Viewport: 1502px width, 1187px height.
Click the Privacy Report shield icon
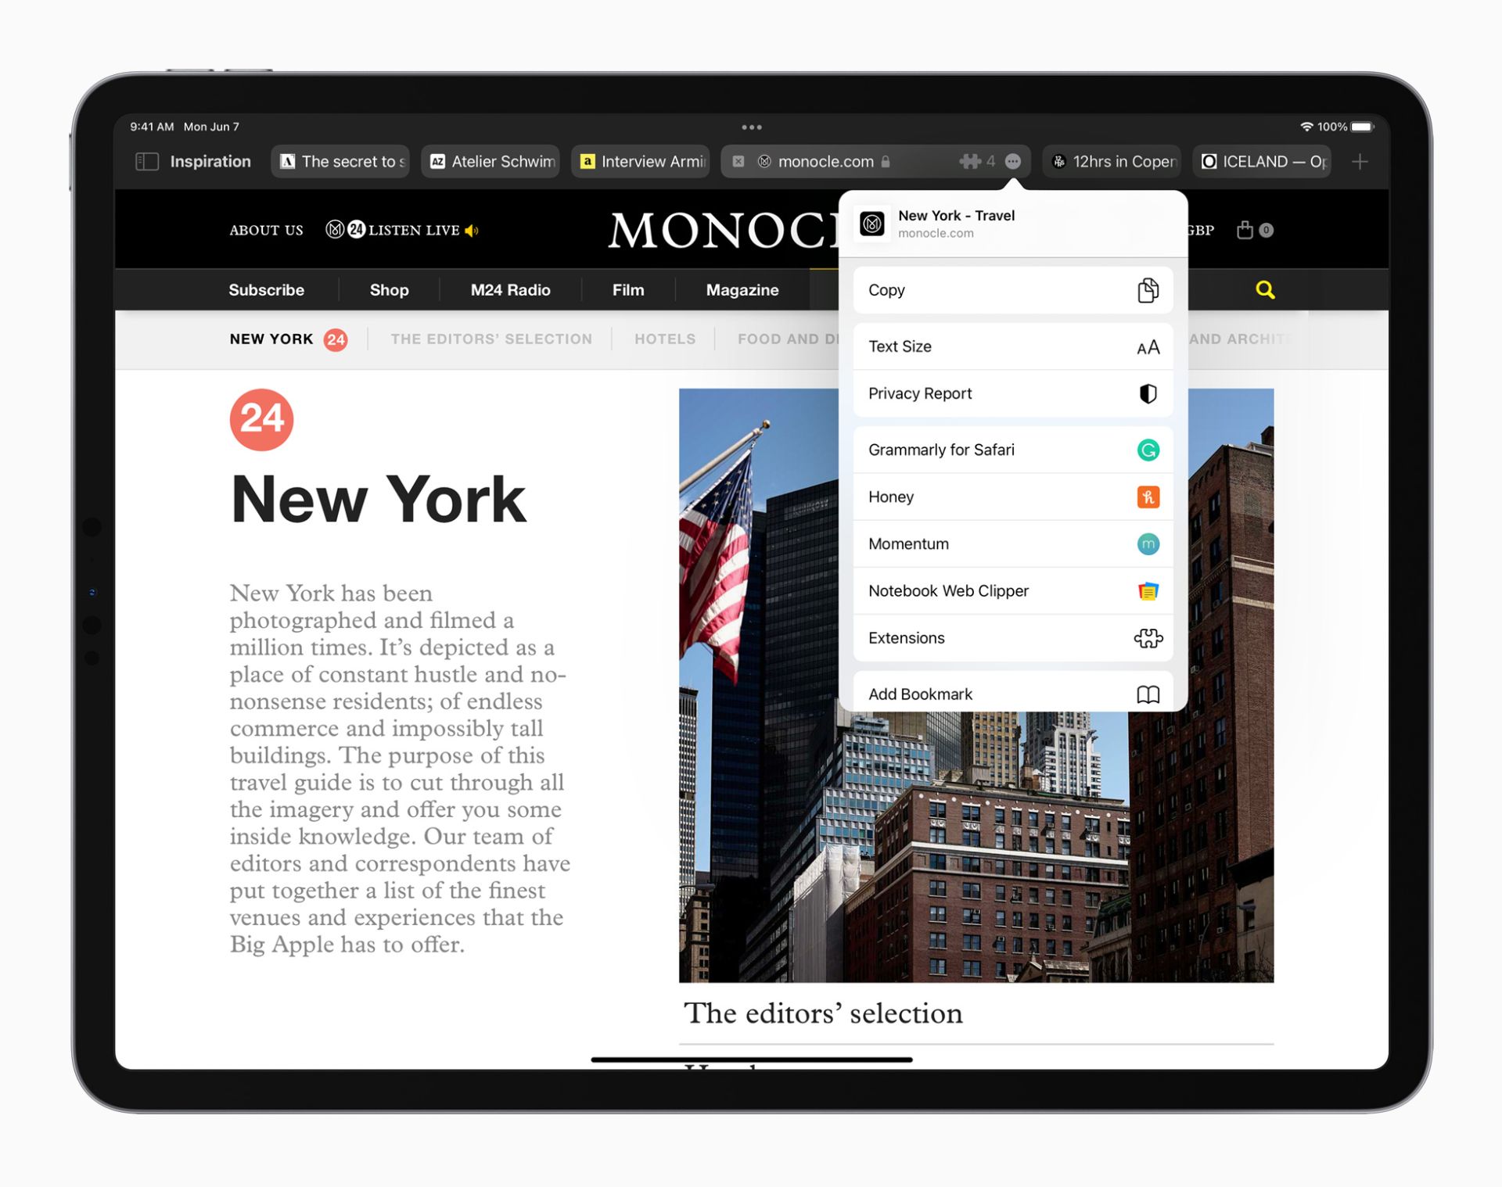point(1147,393)
